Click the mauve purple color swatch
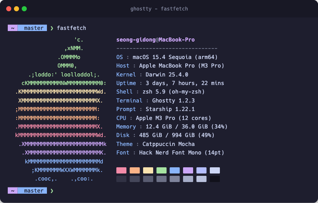This screenshot has width=318, height=203. click(x=188, y=170)
